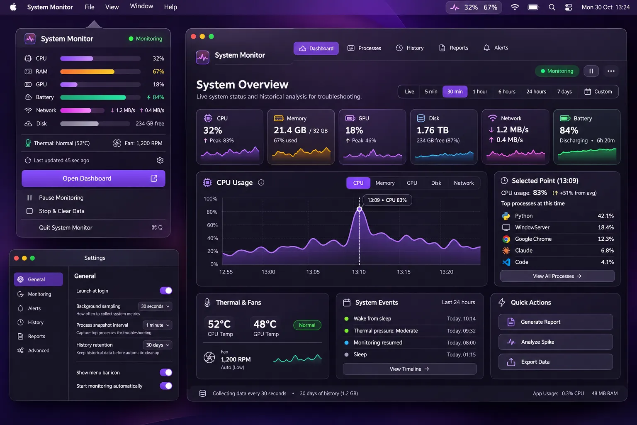Viewport: 637px width, 425px height.
Task: Click the System Monitor activity icon in the menu bar
Action: (455, 7)
